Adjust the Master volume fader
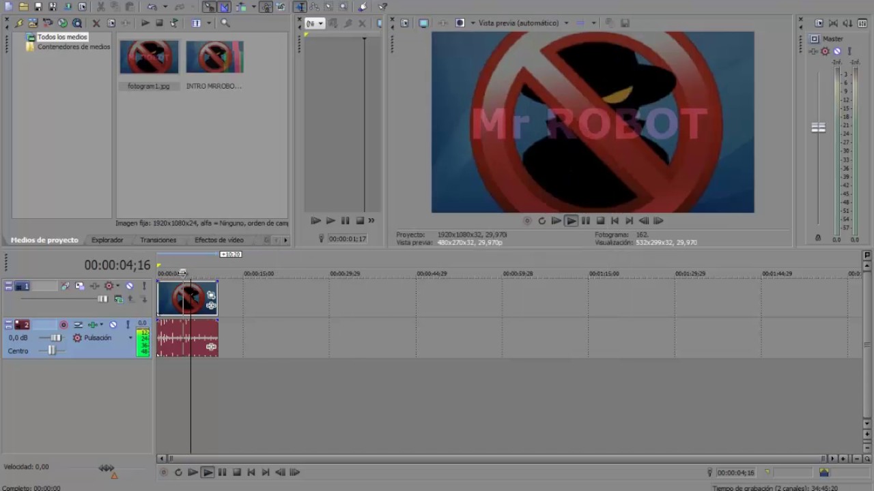The image size is (874, 491). click(x=818, y=128)
